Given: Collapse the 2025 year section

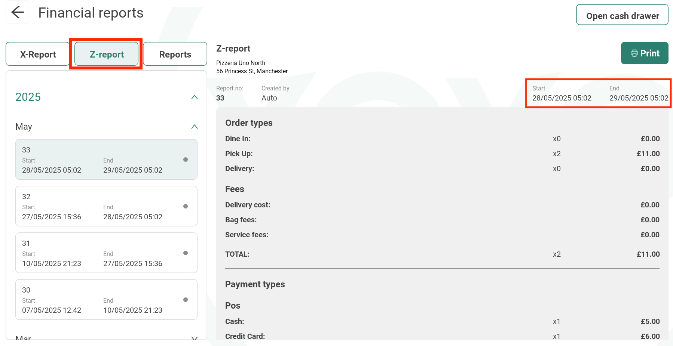Looking at the screenshot, I should tap(194, 97).
